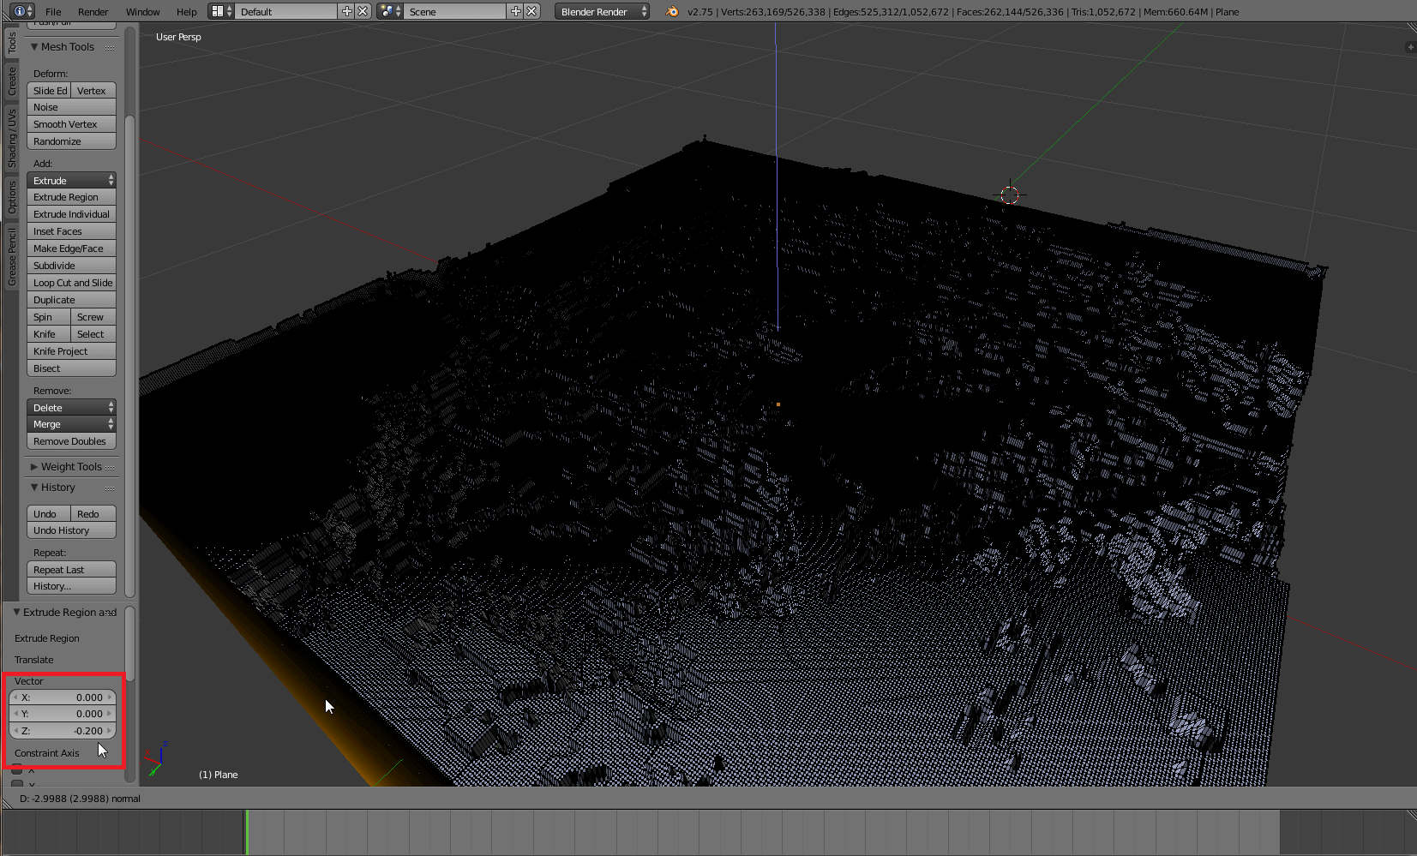1417x856 pixels.
Task: Decrease Vector X with left arrow
Action: [15, 697]
